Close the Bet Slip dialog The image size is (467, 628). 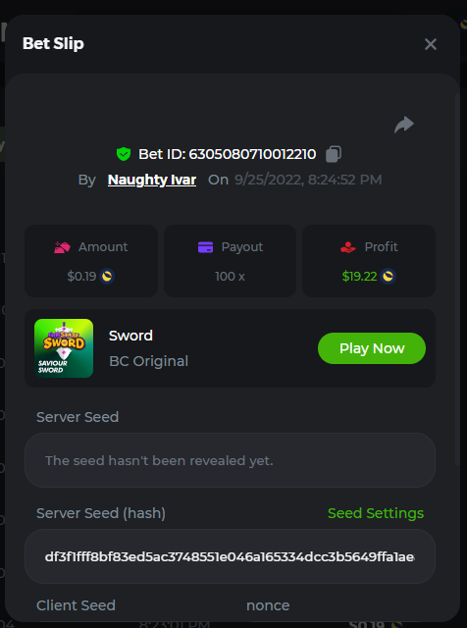coord(431,44)
